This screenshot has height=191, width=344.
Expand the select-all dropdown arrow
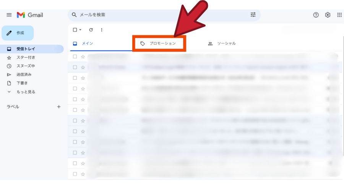pos(80,30)
